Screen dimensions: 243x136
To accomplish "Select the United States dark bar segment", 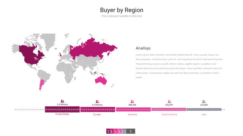I will click(62, 109).
